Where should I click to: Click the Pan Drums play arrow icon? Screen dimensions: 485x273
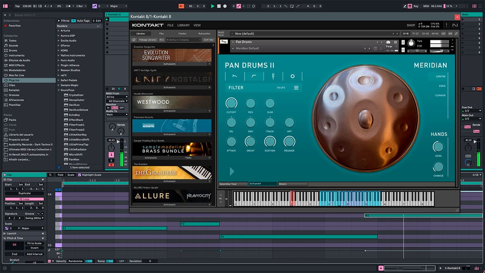coord(232,171)
